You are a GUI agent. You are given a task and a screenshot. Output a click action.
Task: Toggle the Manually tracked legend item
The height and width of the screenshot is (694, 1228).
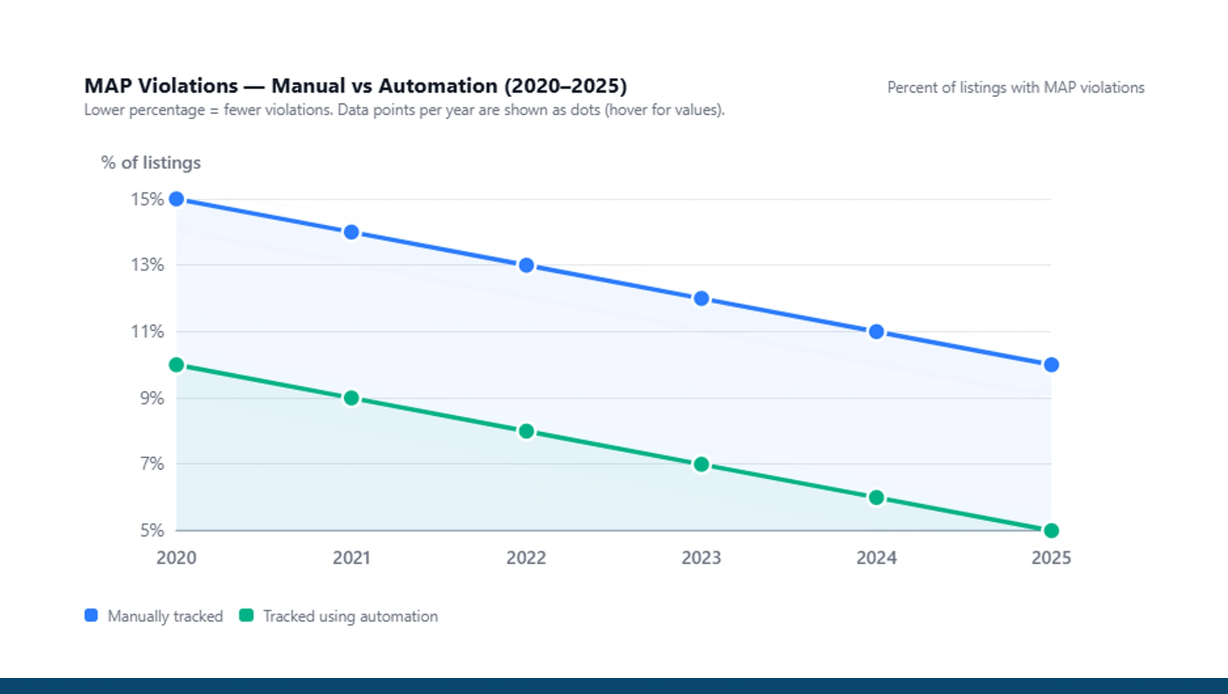(165, 616)
